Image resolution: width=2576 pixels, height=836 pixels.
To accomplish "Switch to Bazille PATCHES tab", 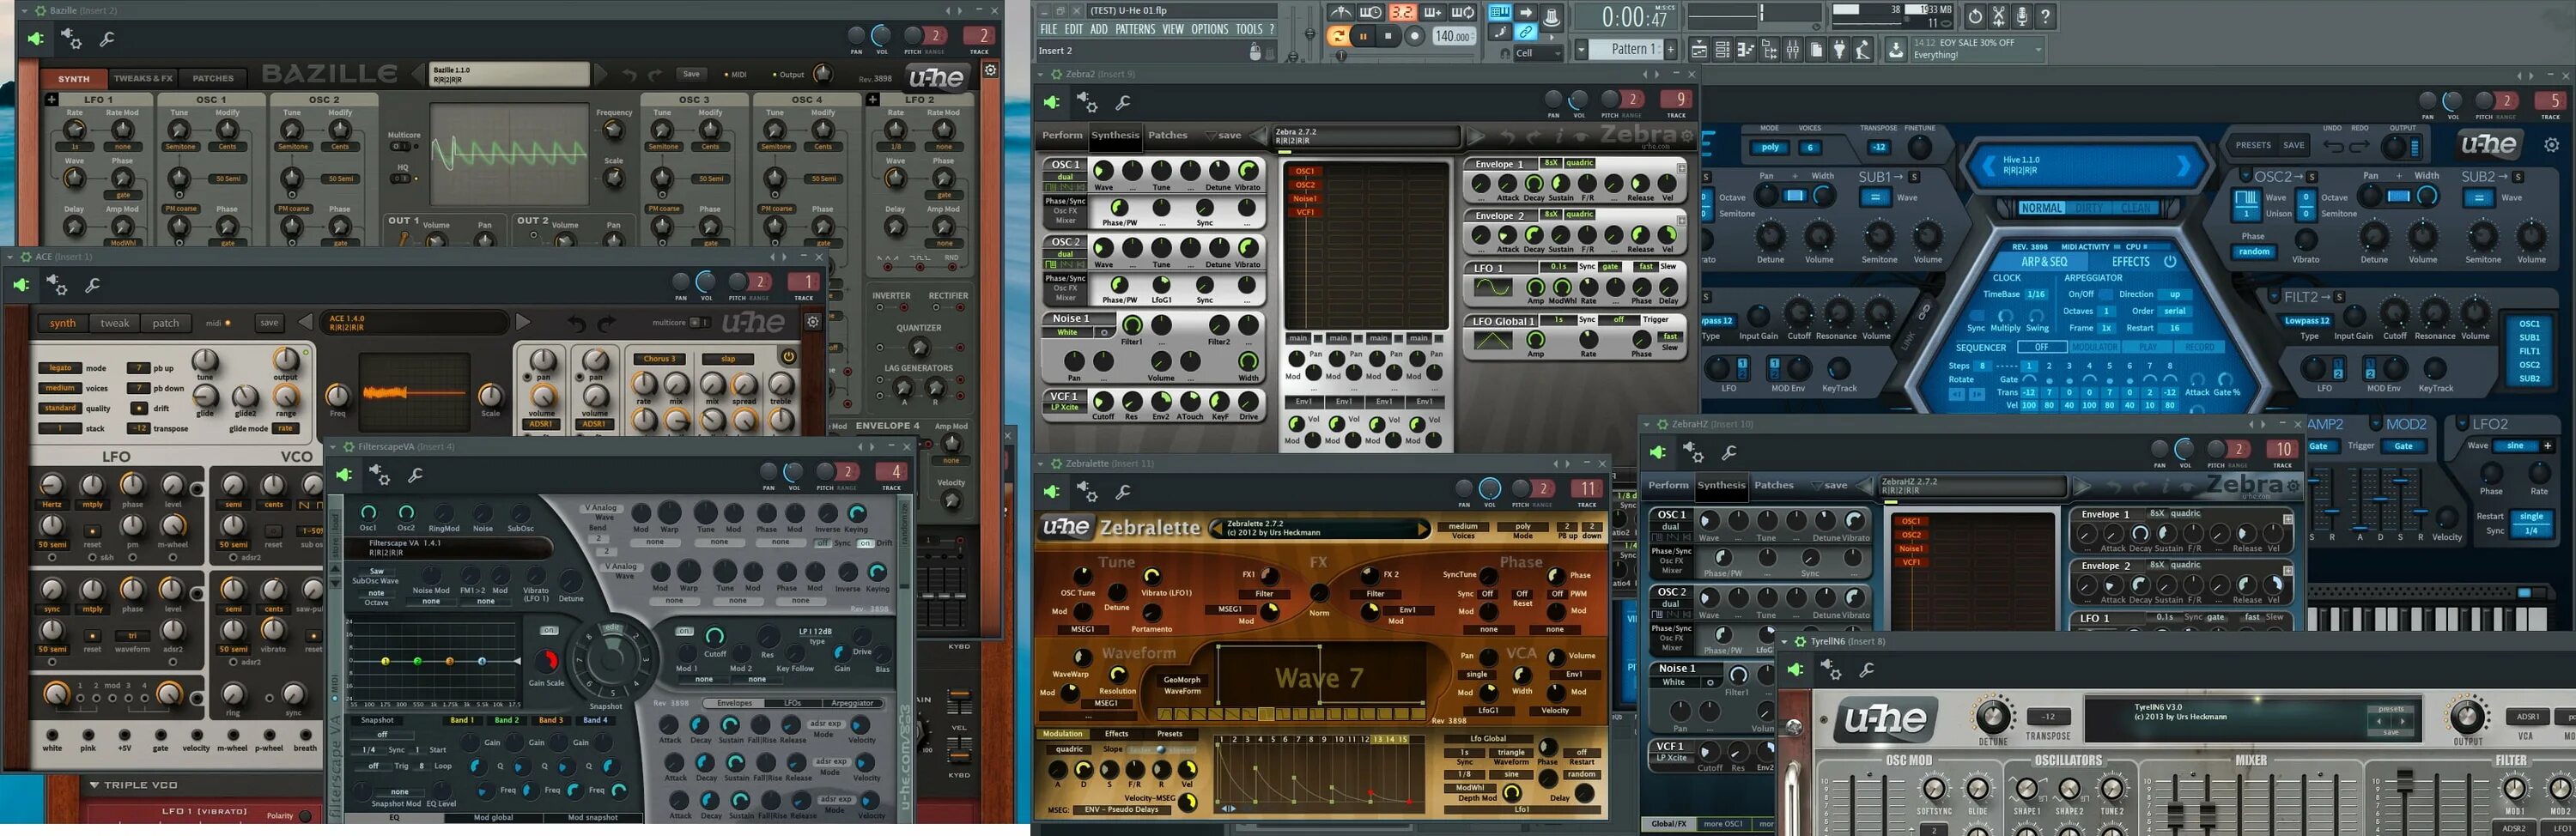I will pyautogui.click(x=213, y=78).
